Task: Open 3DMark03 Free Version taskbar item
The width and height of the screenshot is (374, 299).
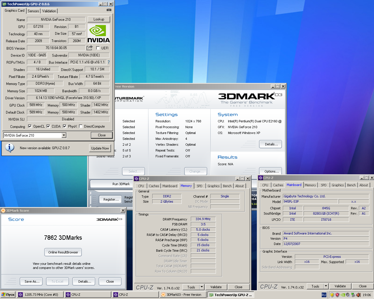Action: pos(183,295)
